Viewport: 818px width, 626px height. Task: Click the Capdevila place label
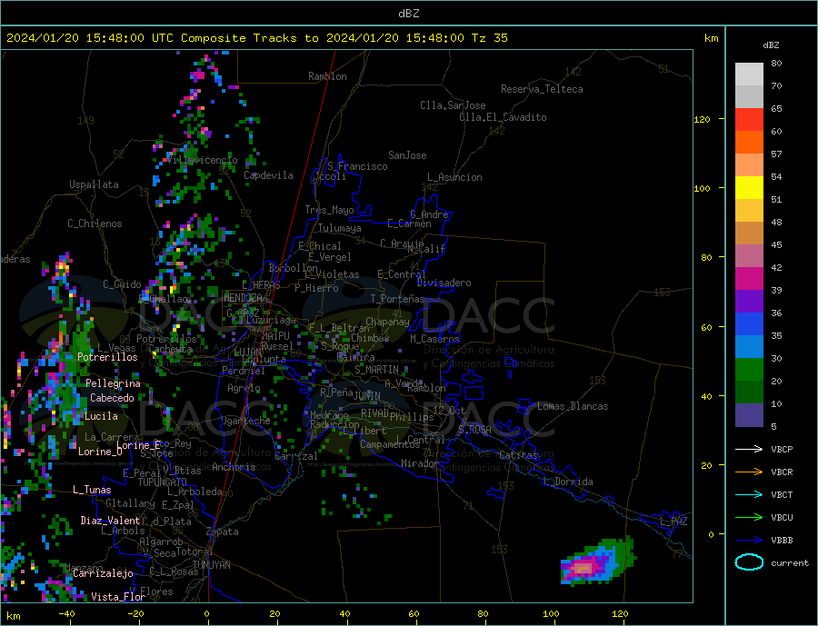[x=268, y=175]
